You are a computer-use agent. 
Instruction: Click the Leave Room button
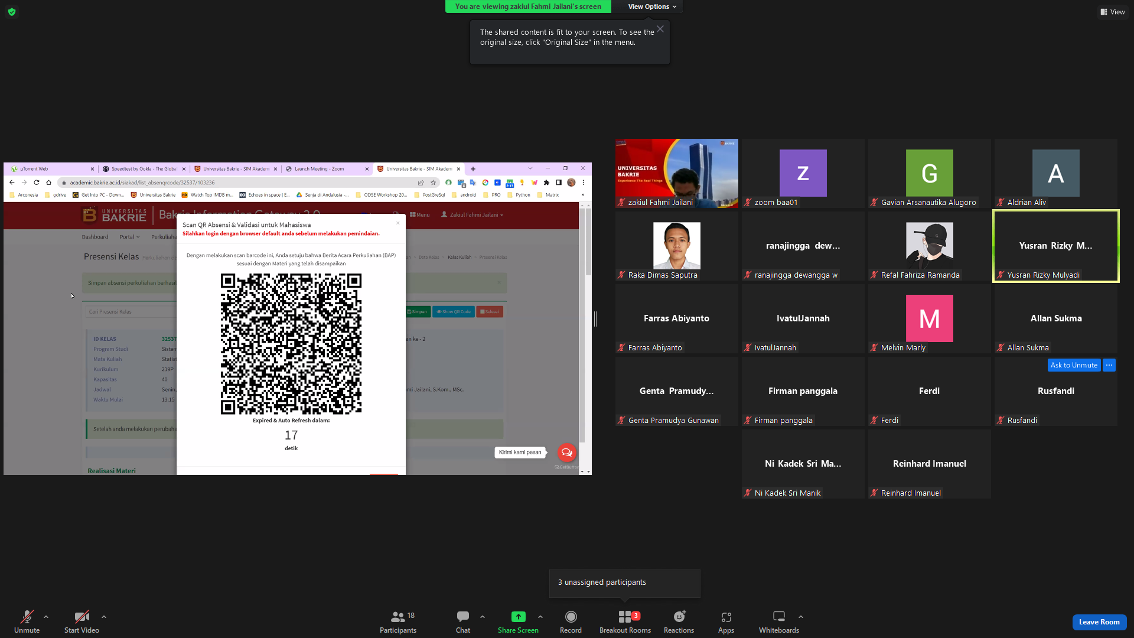pyautogui.click(x=1099, y=622)
